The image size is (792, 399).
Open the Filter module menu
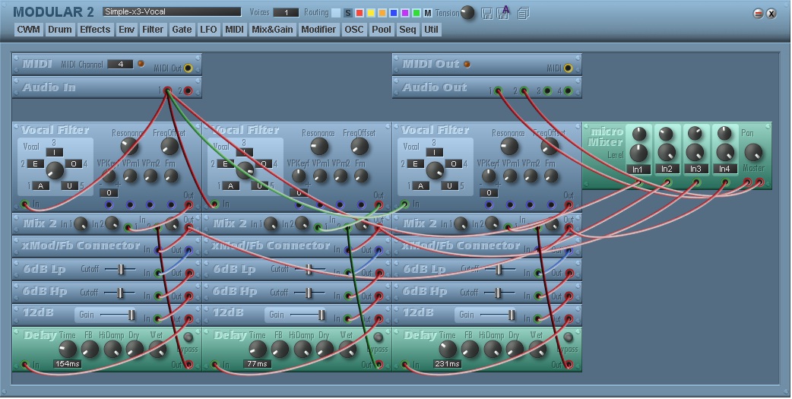[x=153, y=30]
